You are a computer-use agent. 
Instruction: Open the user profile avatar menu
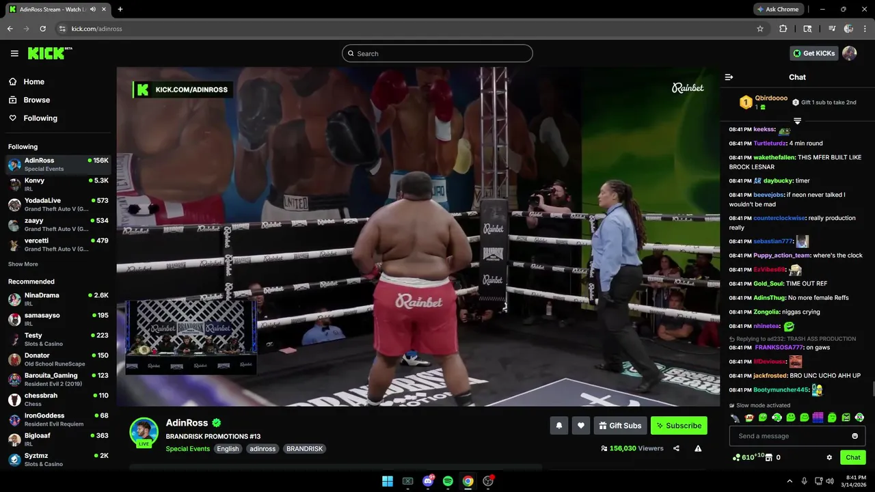click(x=850, y=53)
